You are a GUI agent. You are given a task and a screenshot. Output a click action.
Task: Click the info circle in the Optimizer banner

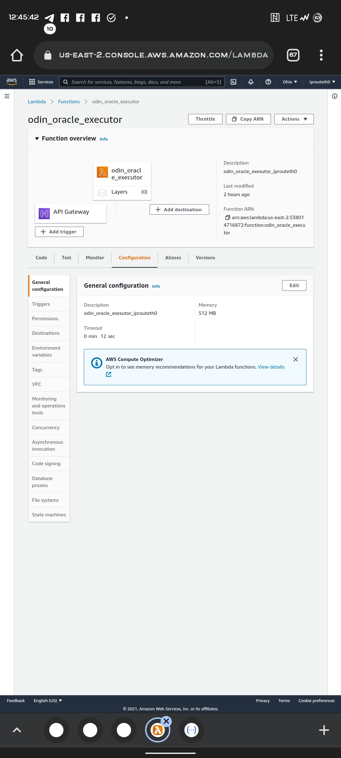97,363
